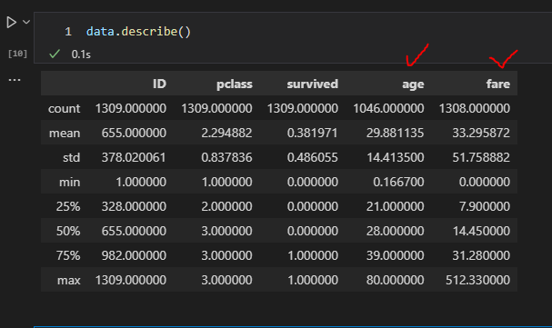Screen dimensions: 552x328
Task: Select the fare column header
Action: click(x=498, y=84)
